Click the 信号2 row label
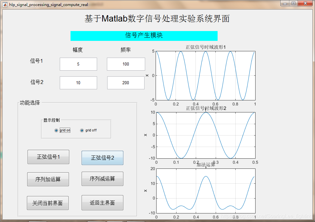This screenshot has width=315, height=222. (x=37, y=82)
